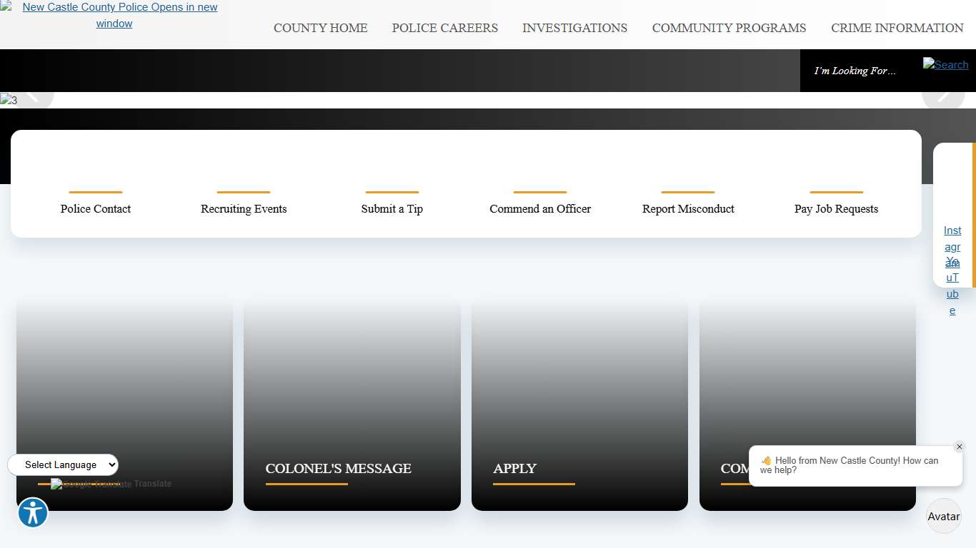This screenshot has width=976, height=548.
Task: Dismiss the chat greeting popup
Action: click(x=960, y=447)
